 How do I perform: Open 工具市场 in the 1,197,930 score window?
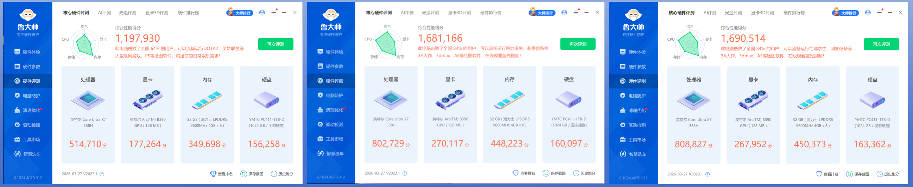(28, 139)
